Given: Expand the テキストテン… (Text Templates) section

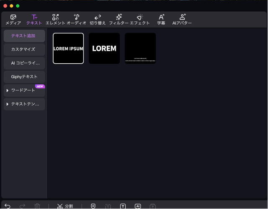Looking at the screenshot, I should pos(24,103).
